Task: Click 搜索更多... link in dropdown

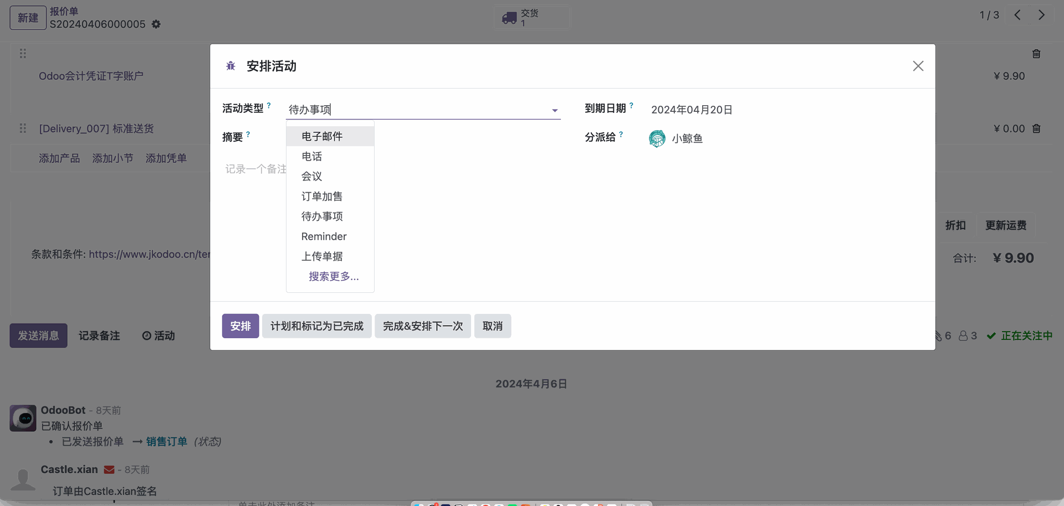Action: tap(334, 276)
